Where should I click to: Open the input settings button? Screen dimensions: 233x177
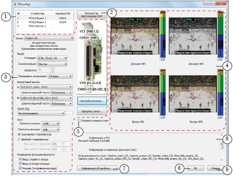coord(92,101)
